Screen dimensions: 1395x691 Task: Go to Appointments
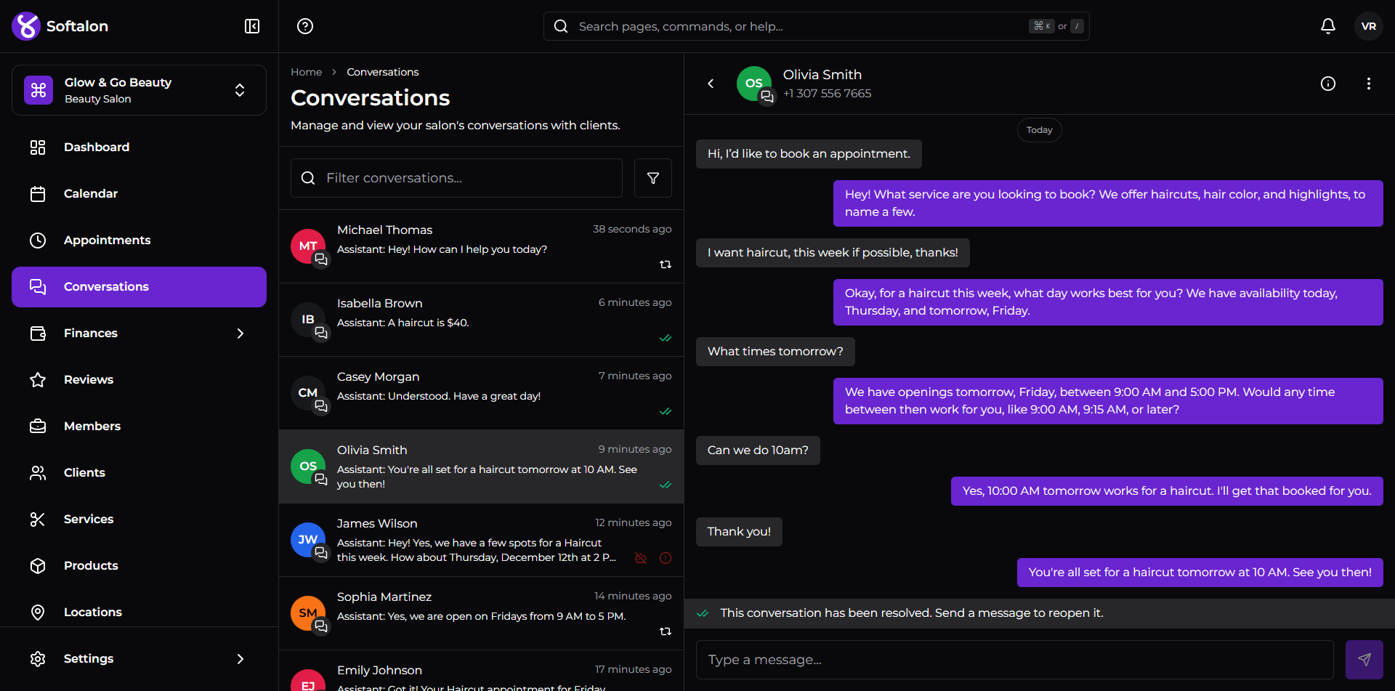point(139,241)
